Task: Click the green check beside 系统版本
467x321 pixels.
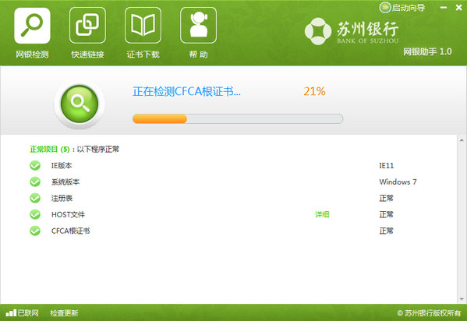Action: 35,182
